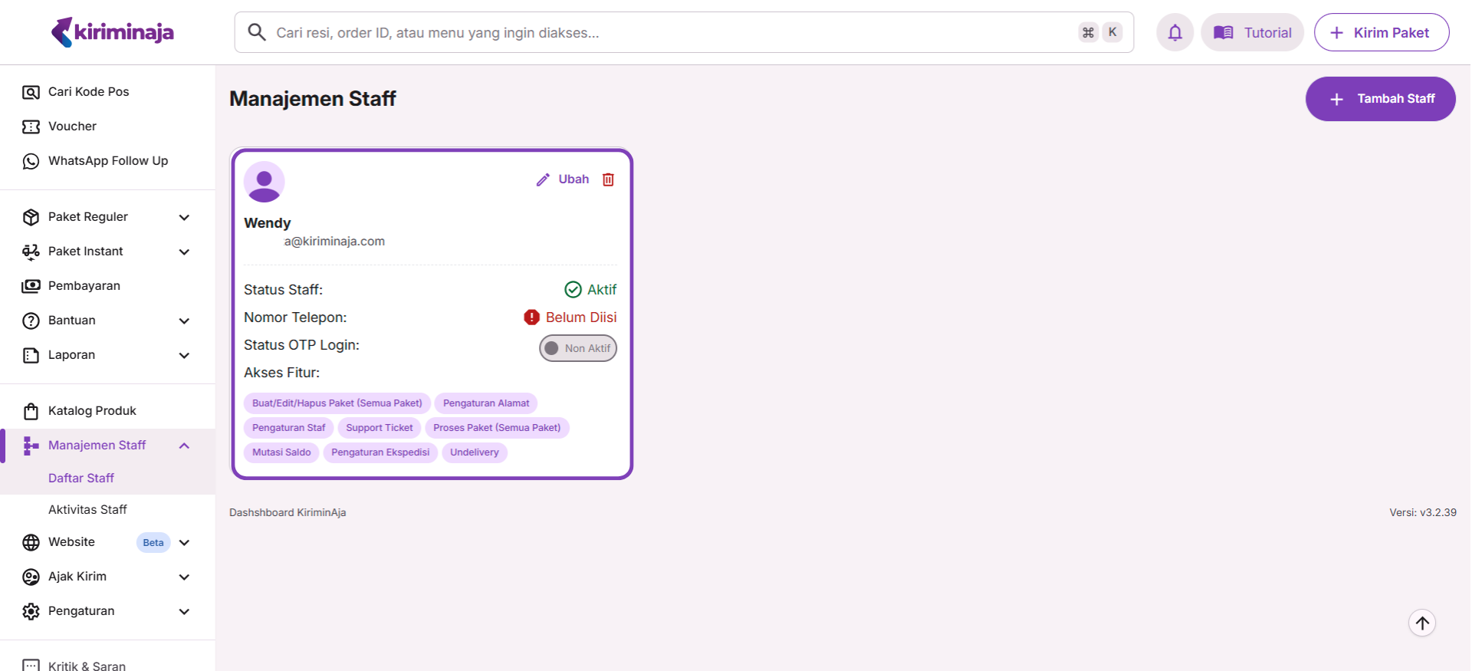Click the Pembayaran money icon
Screen dimensions: 1472x671
click(31, 286)
